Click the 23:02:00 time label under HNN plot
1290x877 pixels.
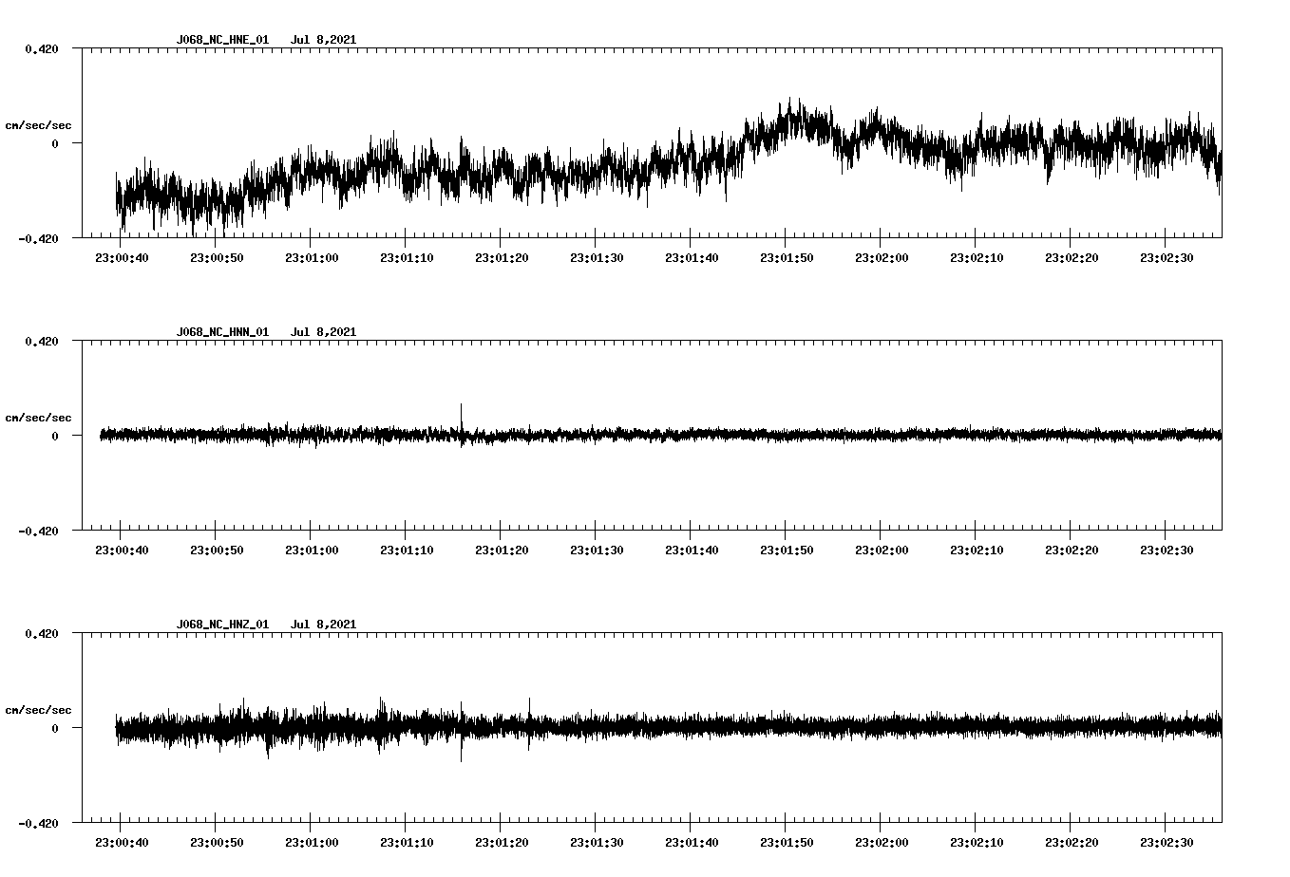point(881,550)
